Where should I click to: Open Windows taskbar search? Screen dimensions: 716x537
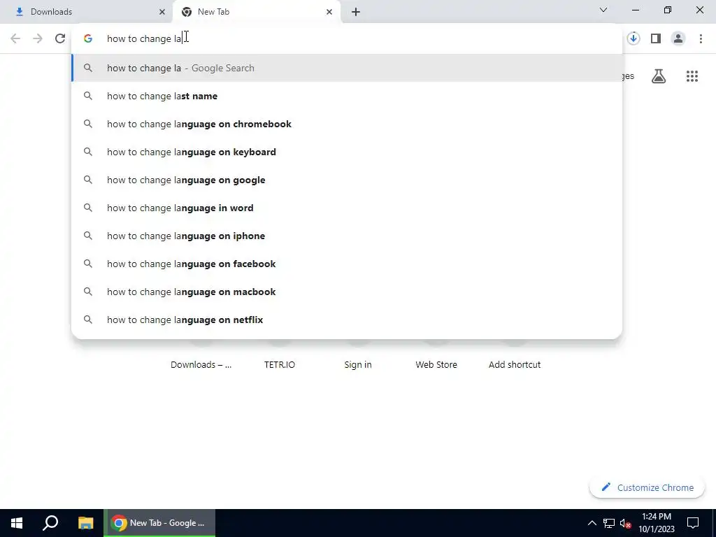[50, 523]
